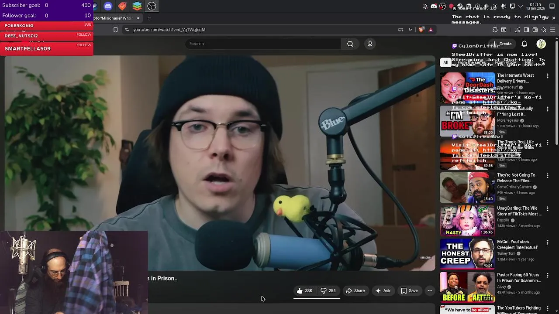Open the layered-stack app in taskbar

(x=137, y=6)
